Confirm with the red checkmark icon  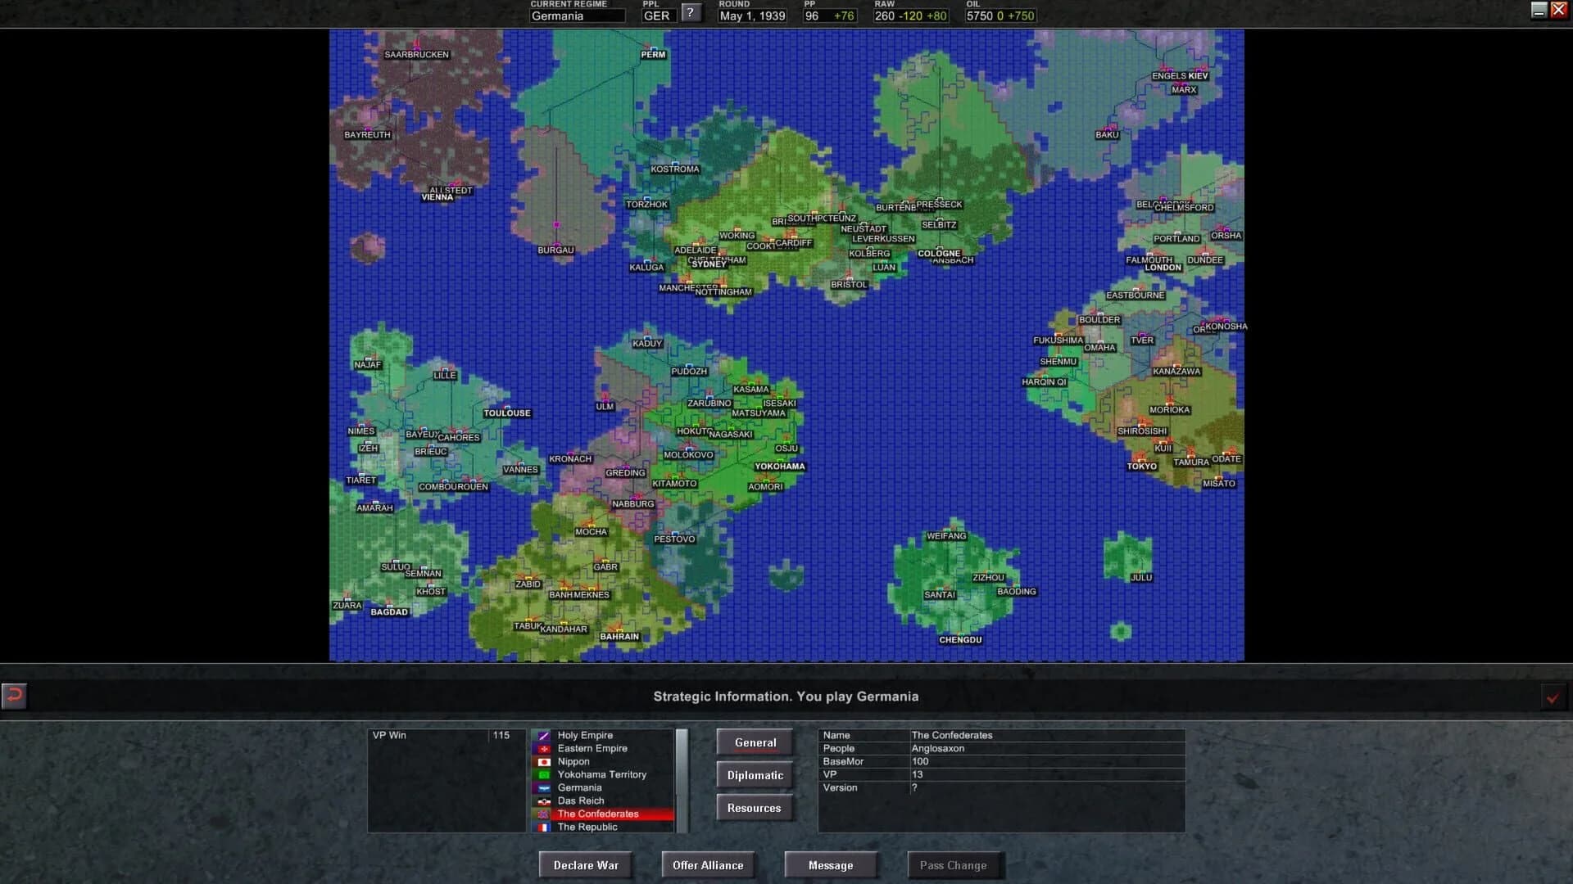click(1553, 697)
